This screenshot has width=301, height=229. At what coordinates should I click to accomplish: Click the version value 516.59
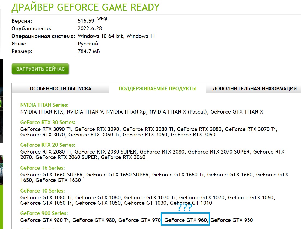(86, 21)
